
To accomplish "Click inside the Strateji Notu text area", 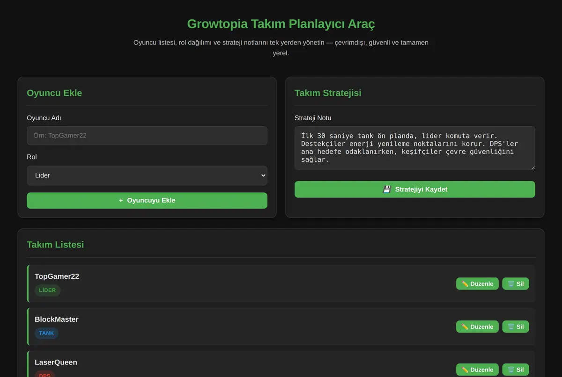I will coord(415,148).
